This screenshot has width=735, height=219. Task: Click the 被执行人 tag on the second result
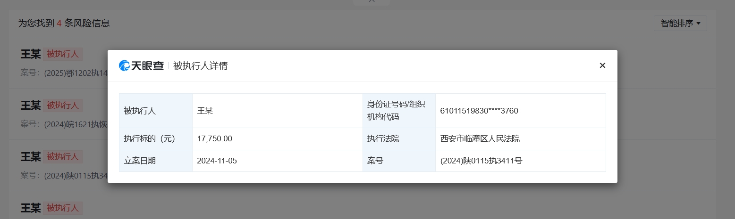[63, 105]
